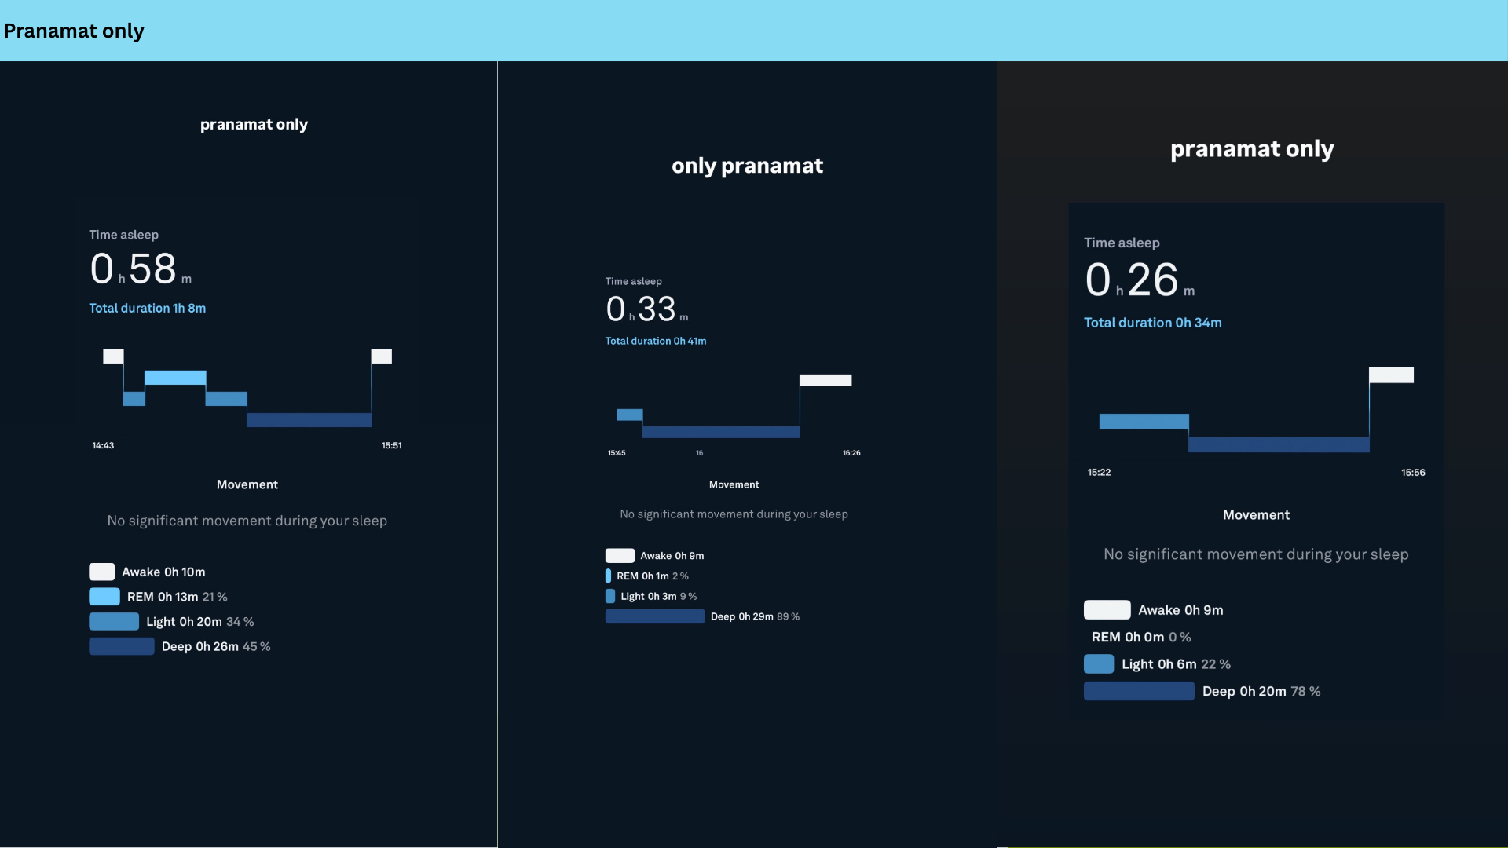Viewport: 1508px width, 848px height.
Task: Click the 'Total duration 1h 8m' link
Action: coord(148,308)
